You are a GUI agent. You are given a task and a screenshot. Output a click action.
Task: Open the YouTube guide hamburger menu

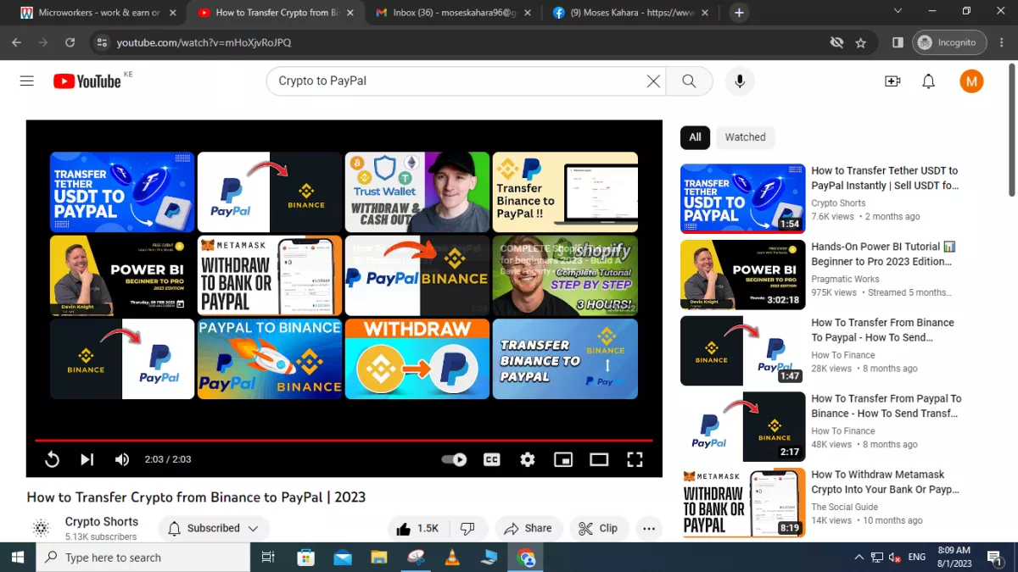27,81
